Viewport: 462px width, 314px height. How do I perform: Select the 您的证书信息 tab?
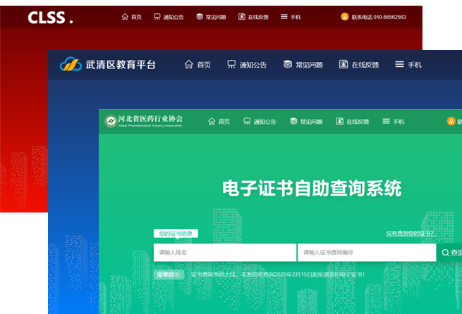[176, 234]
